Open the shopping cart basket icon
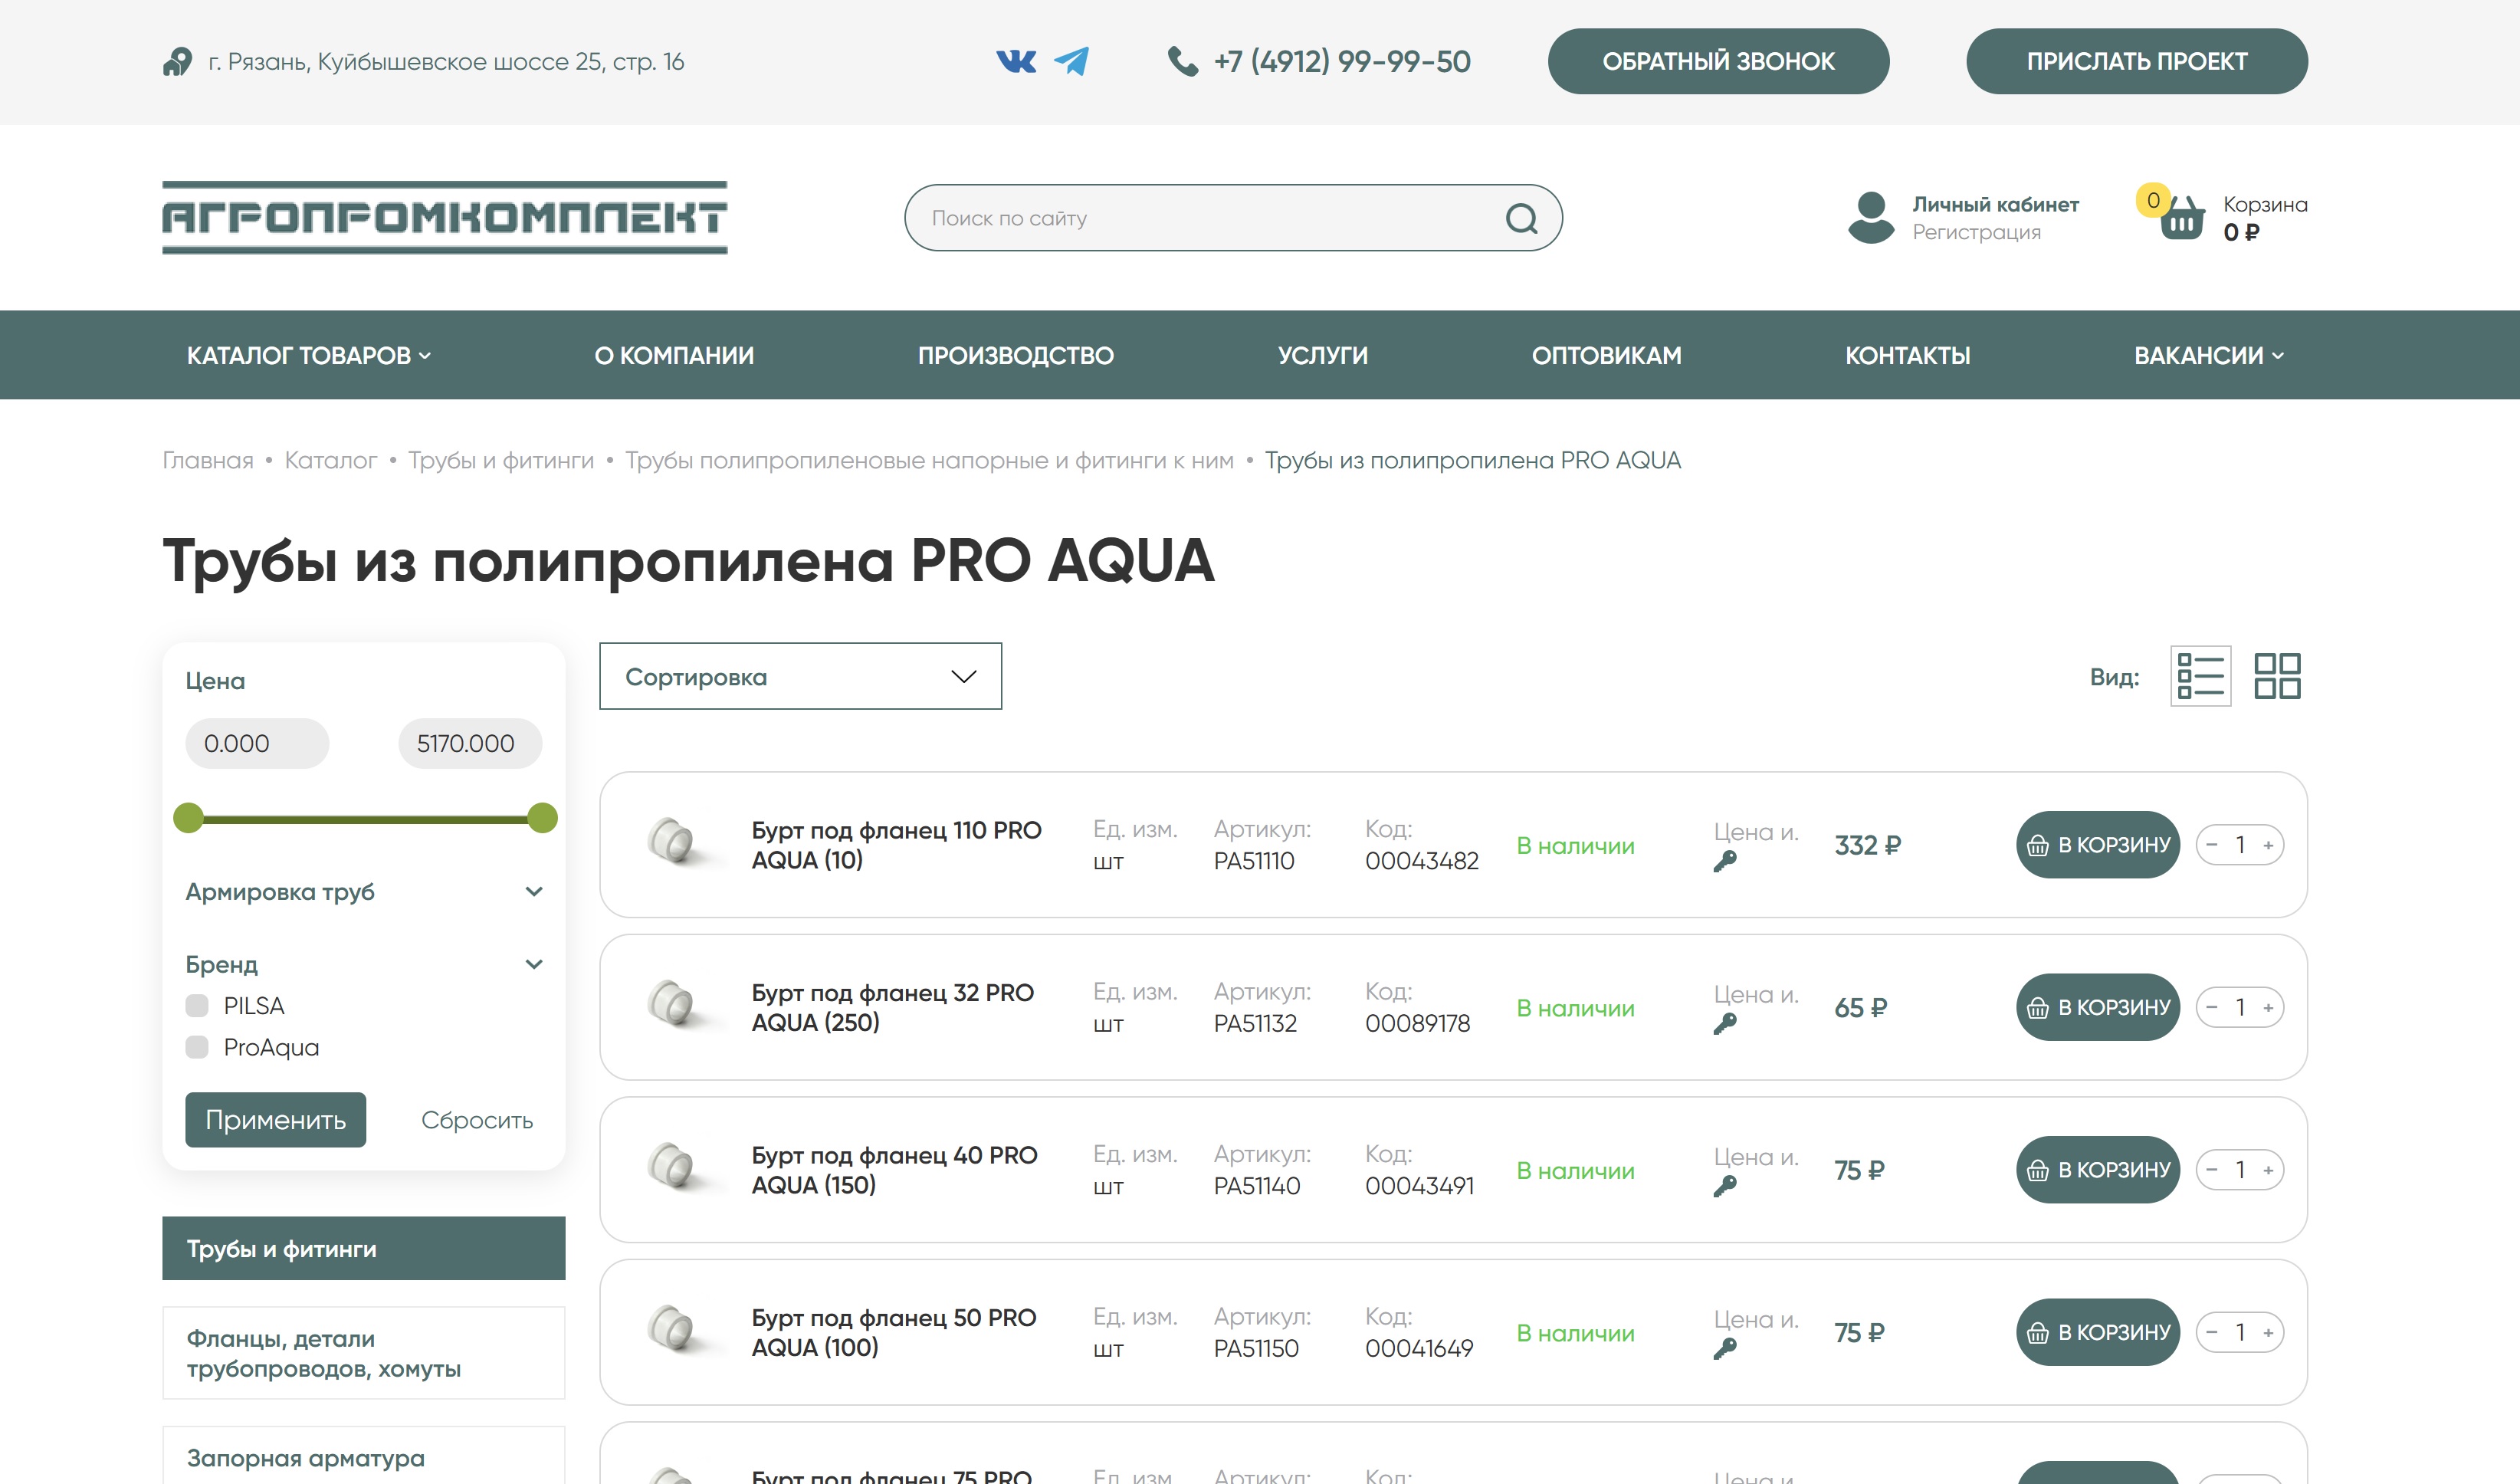Screen dimensions: 2520x1484 click(2181, 216)
